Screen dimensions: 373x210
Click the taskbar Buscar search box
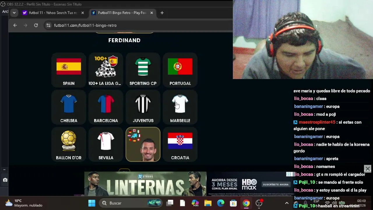tap(131, 203)
